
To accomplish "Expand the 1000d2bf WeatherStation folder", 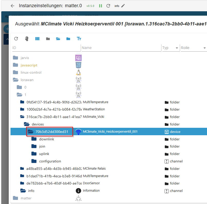I will pyautogui.click(x=22, y=109).
